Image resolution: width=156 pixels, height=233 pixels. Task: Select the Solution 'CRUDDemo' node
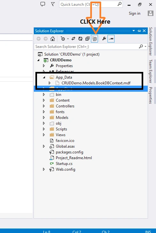pos(72,54)
